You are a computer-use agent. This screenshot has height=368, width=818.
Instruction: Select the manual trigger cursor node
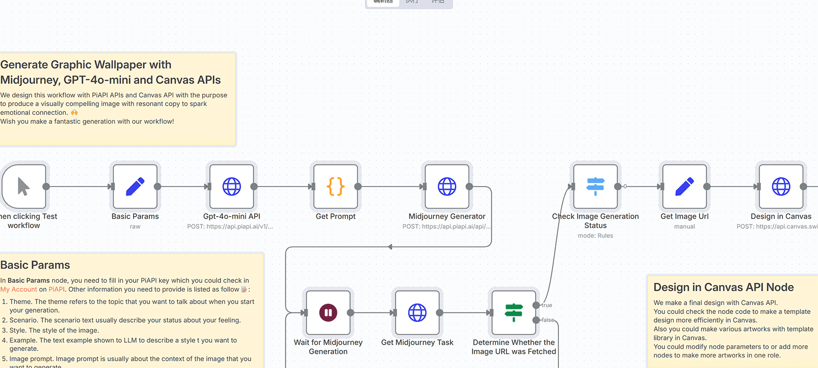click(x=23, y=186)
